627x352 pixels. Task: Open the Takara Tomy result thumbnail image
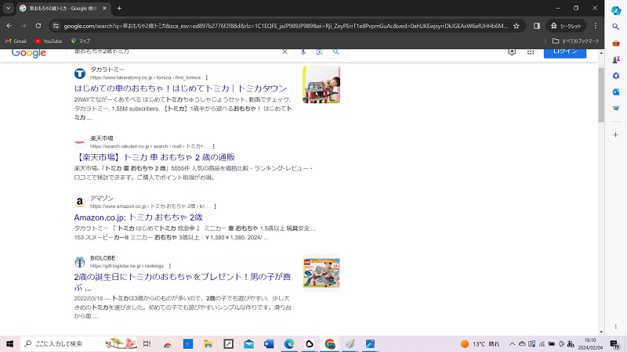click(x=321, y=84)
